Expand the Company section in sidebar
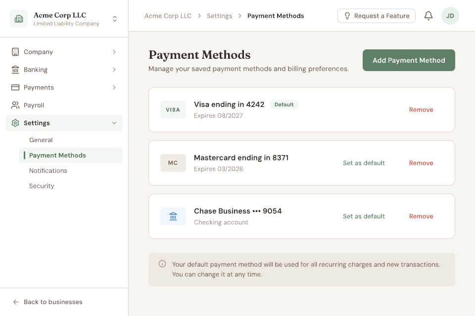The image size is (475, 316). tap(64, 52)
